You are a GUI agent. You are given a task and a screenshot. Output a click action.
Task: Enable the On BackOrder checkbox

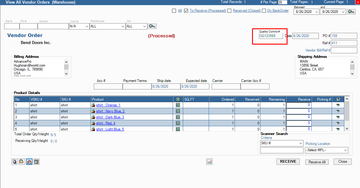pos(264,11)
